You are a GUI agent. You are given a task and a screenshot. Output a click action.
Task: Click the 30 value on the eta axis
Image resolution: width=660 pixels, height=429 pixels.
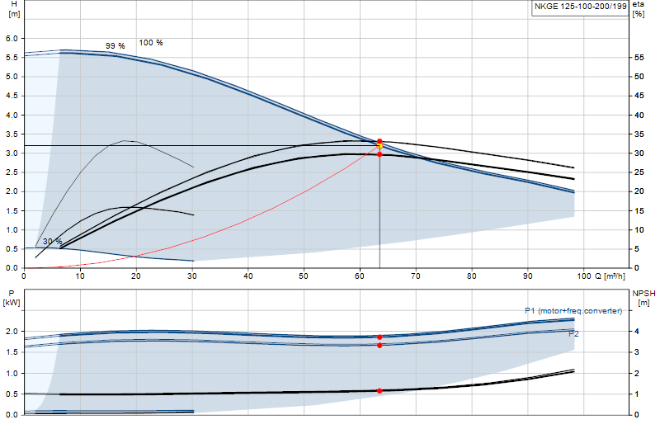(x=639, y=153)
